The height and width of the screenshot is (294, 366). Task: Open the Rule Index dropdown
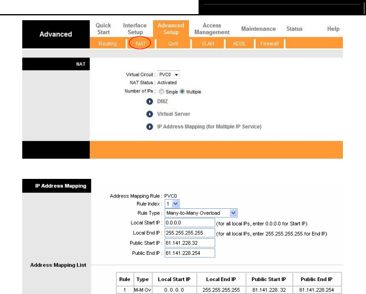[x=173, y=204]
